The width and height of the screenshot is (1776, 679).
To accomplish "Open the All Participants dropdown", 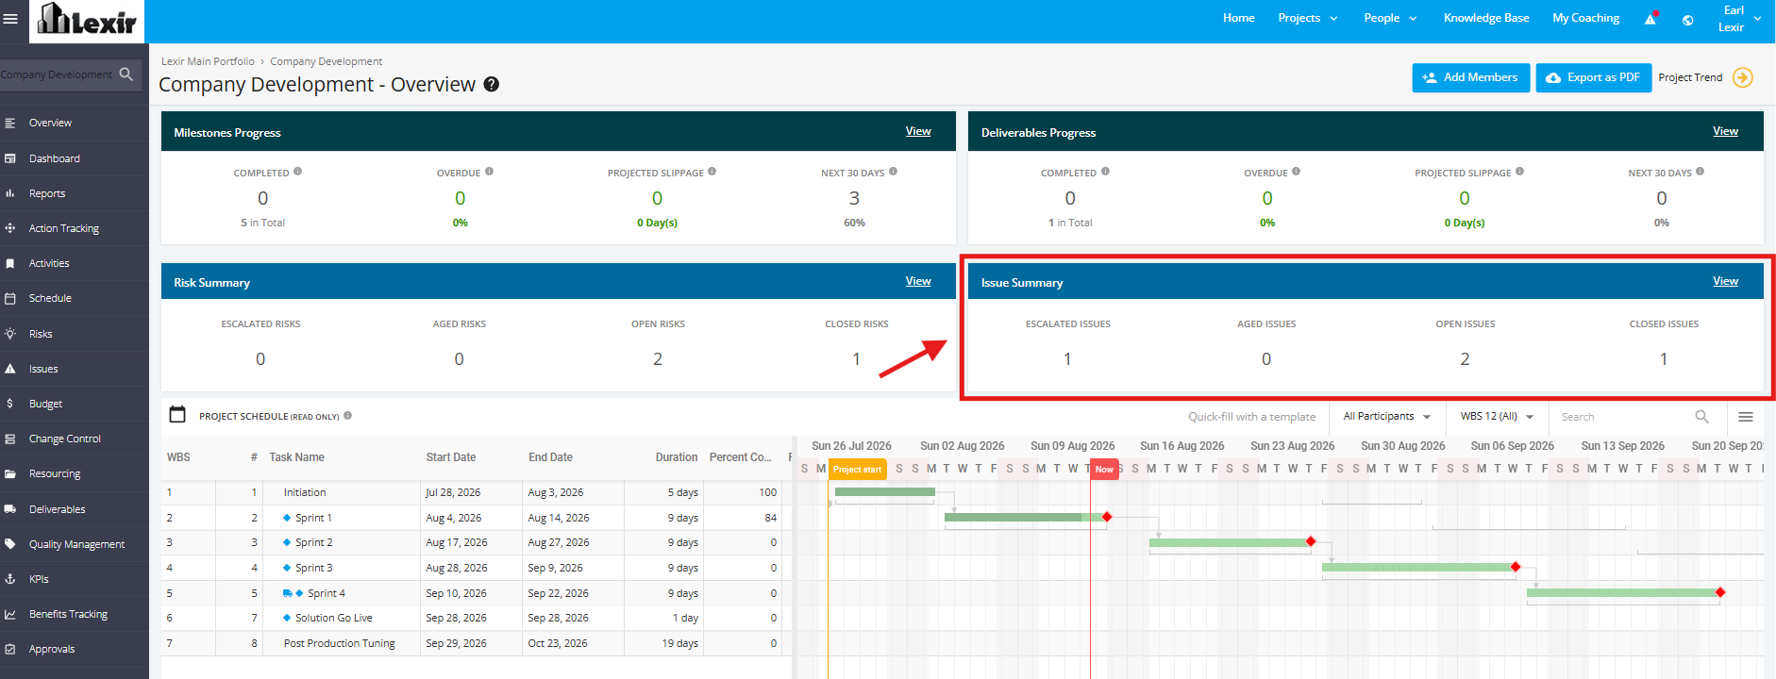I will click(x=1386, y=416).
